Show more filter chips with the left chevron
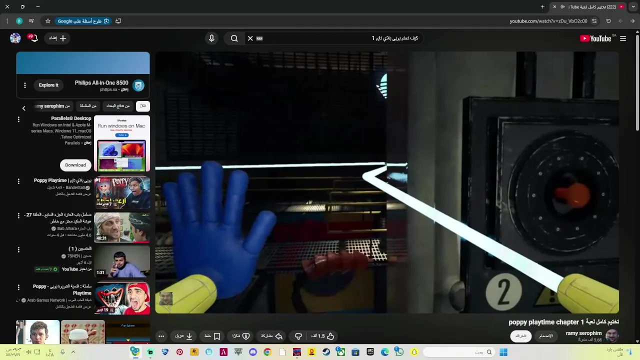 pyautogui.click(x=23, y=108)
